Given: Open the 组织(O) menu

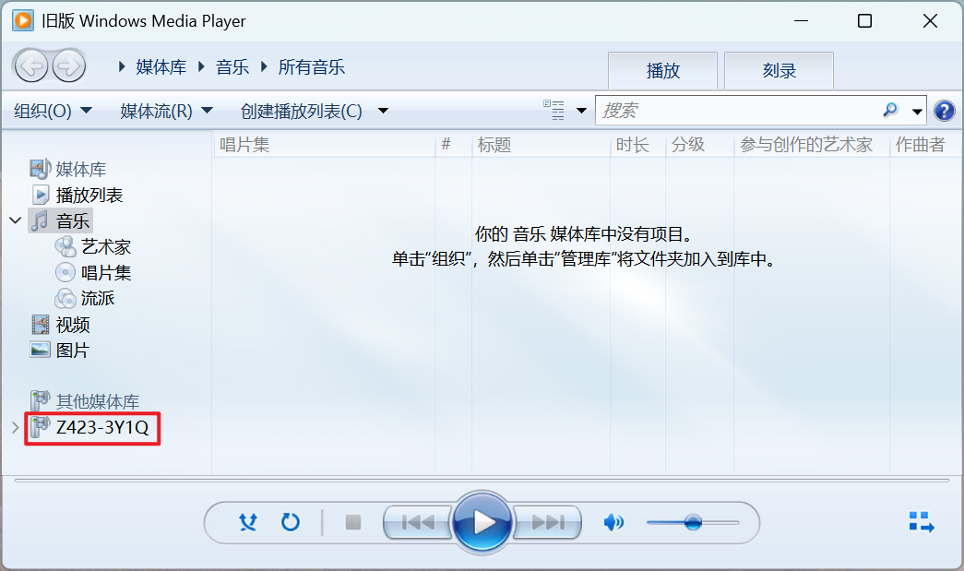Looking at the screenshot, I should tap(53, 112).
